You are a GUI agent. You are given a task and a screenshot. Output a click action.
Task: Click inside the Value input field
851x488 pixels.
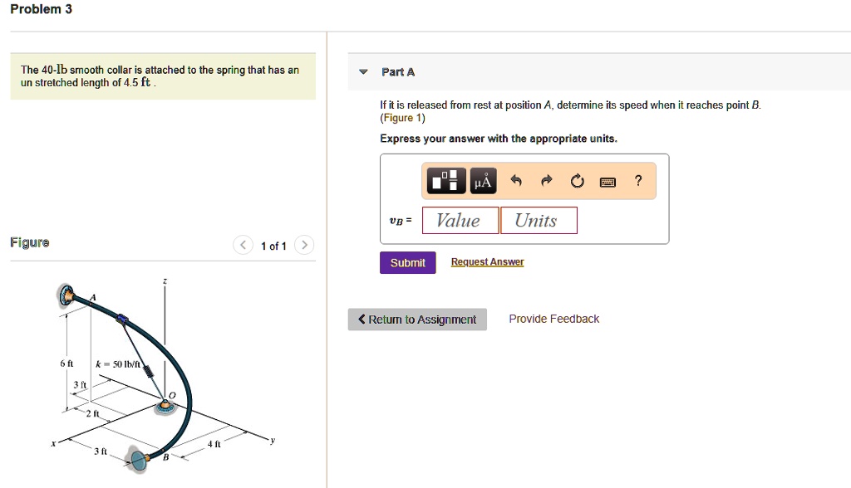[460, 219]
